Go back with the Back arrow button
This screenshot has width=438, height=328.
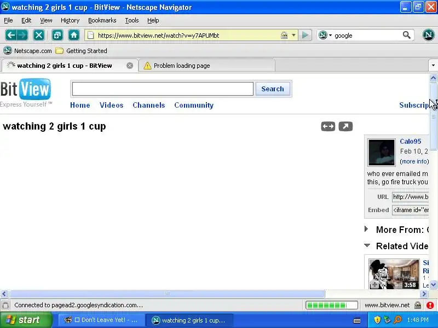click(x=11, y=35)
